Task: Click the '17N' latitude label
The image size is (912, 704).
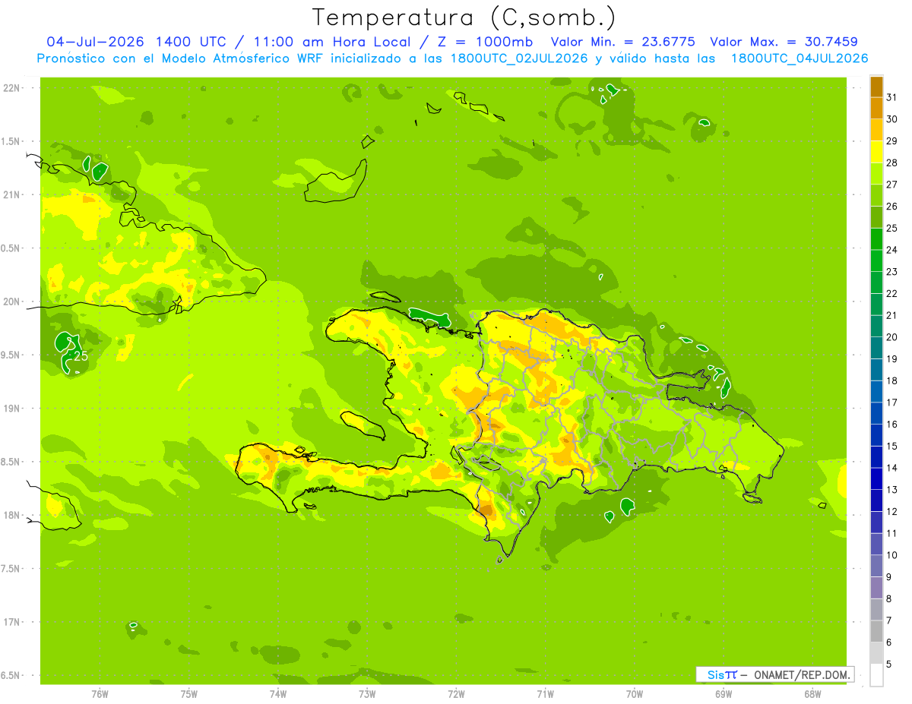Action: pos(12,622)
